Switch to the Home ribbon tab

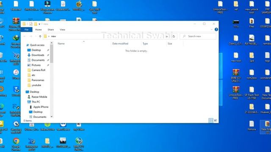point(39,30)
